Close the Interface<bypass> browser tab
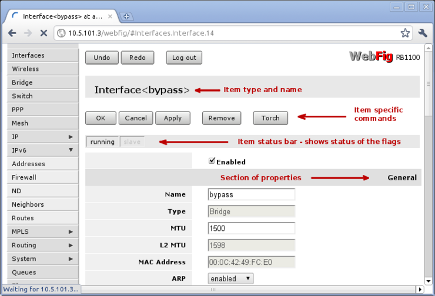This screenshot has width=435, height=296. click(111, 16)
